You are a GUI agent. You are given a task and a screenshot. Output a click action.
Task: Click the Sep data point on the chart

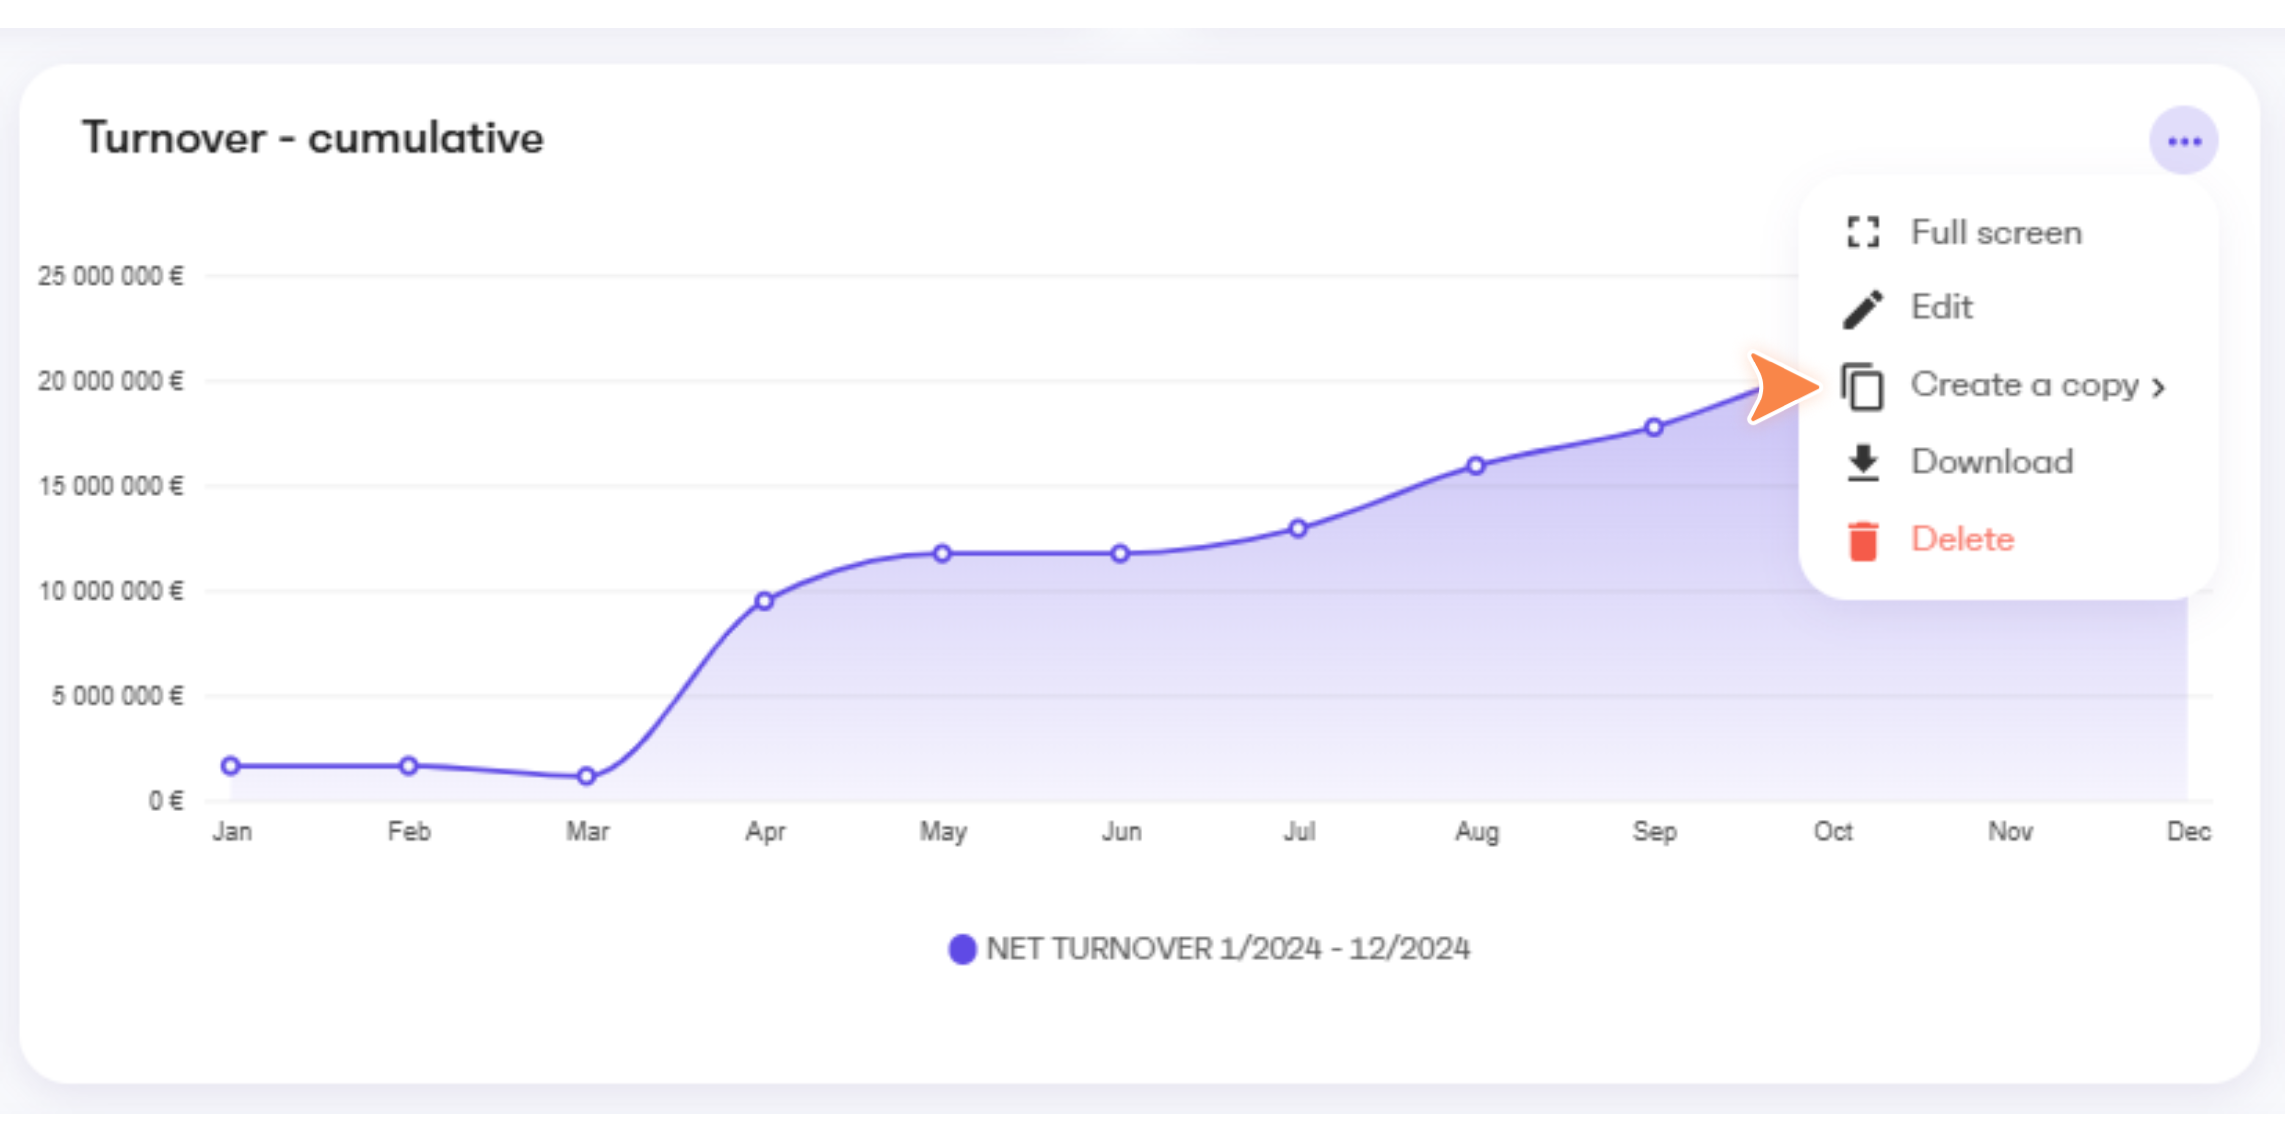[1654, 427]
